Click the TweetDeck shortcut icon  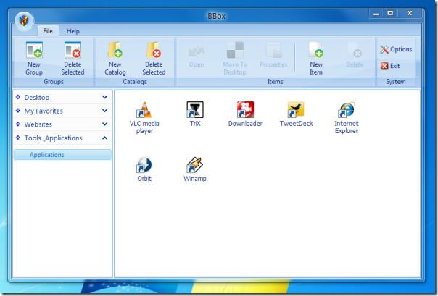[296, 110]
